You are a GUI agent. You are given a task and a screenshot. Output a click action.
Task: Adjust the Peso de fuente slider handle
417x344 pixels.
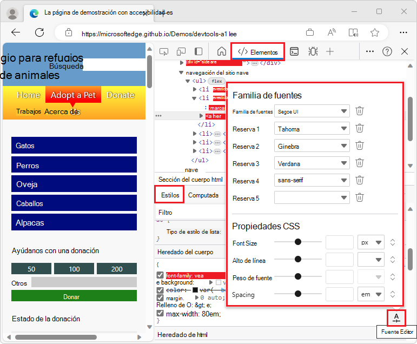point(298,276)
